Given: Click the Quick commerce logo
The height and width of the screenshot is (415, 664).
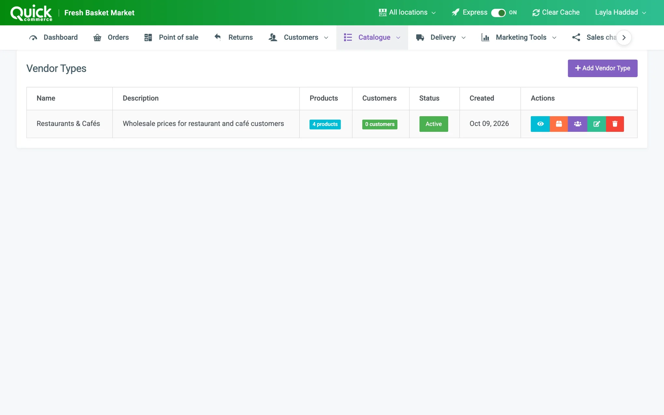Looking at the screenshot, I should [x=31, y=13].
